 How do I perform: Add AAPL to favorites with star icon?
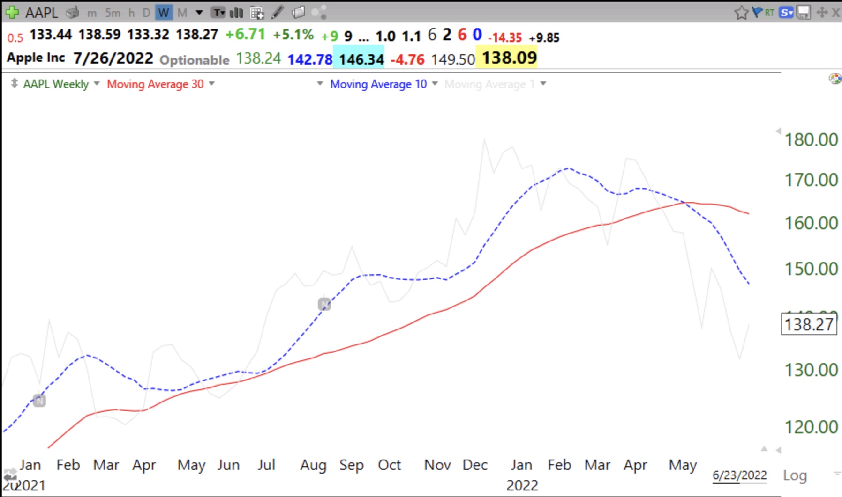(741, 13)
